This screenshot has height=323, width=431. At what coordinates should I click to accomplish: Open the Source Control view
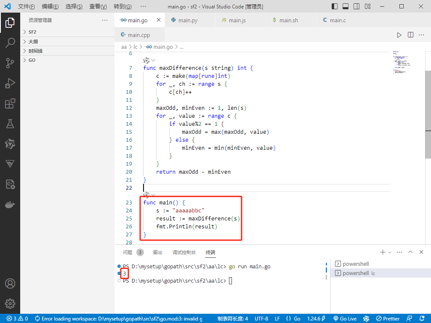(10, 63)
